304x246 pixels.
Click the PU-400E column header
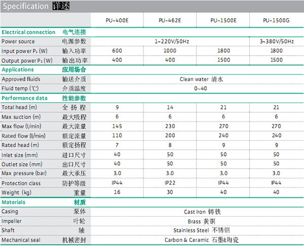click(x=117, y=21)
